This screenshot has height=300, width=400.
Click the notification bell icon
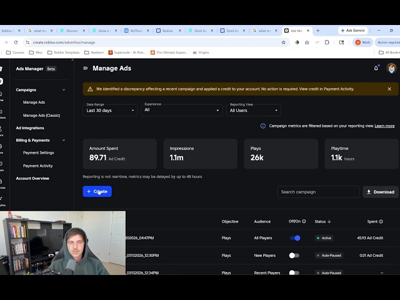click(376, 68)
